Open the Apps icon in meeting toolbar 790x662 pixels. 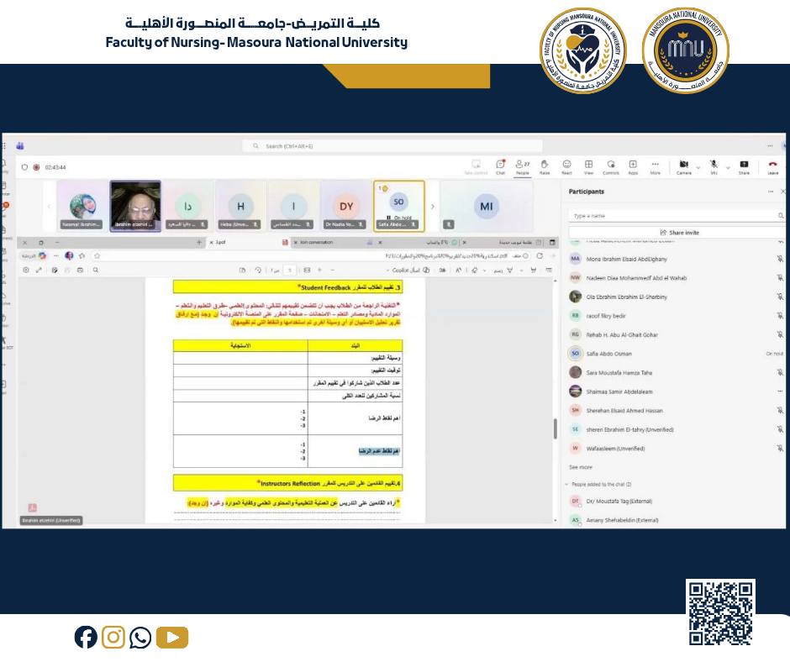[633, 165]
